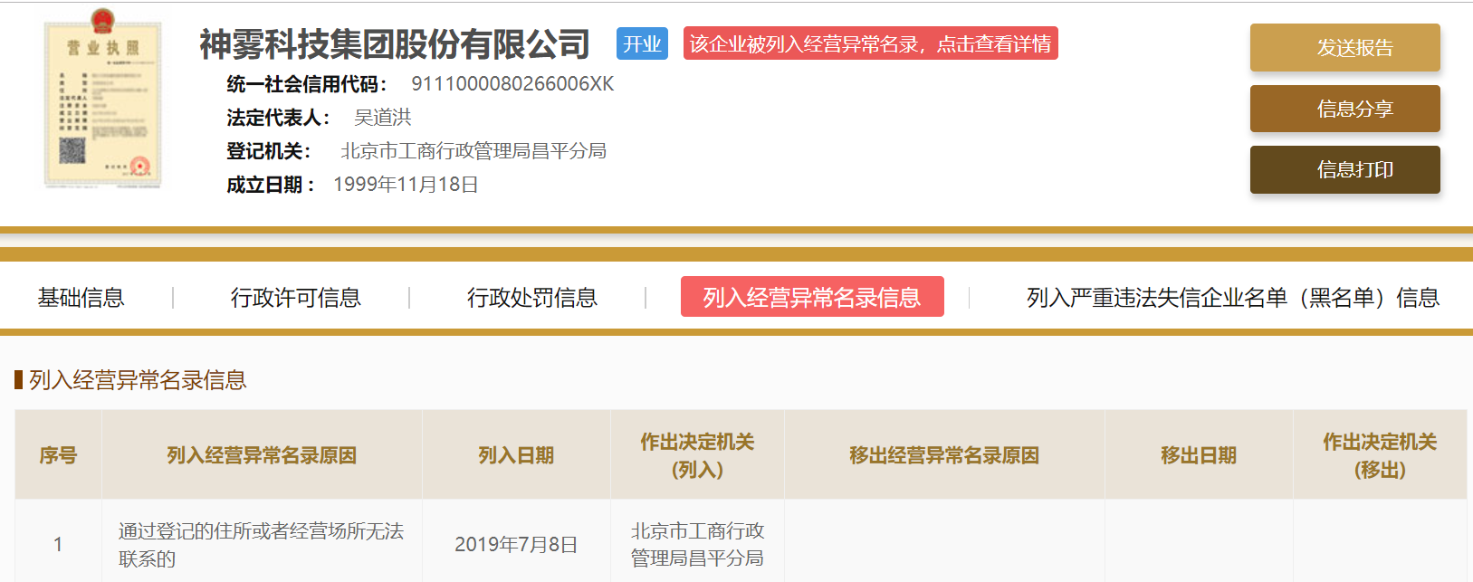Click the company name 神雾科技集团股份有限公司
Viewport: 1473px width, 582px height.
393,43
